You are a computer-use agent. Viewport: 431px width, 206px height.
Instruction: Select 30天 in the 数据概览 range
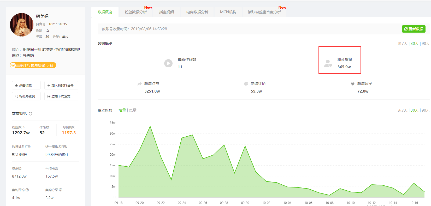click(415, 44)
